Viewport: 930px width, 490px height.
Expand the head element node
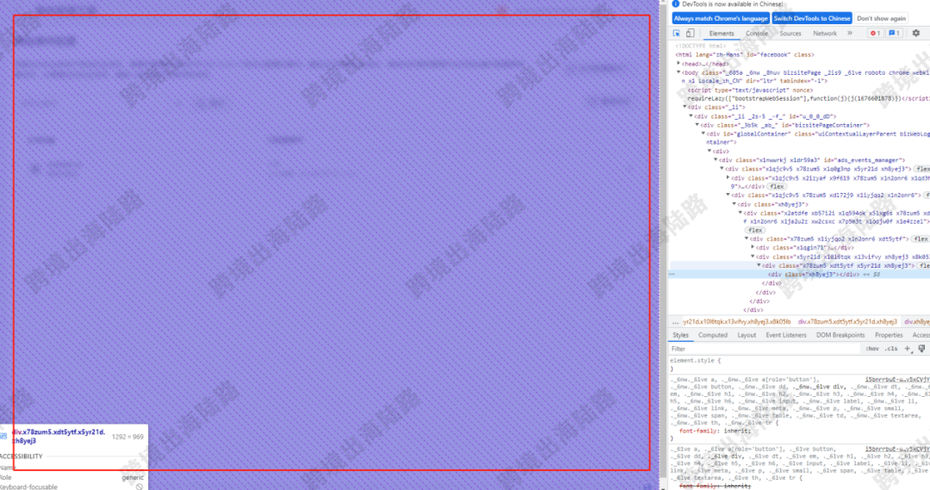coord(679,64)
